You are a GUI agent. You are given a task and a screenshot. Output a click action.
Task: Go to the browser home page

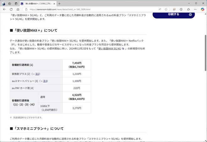[18, 9]
